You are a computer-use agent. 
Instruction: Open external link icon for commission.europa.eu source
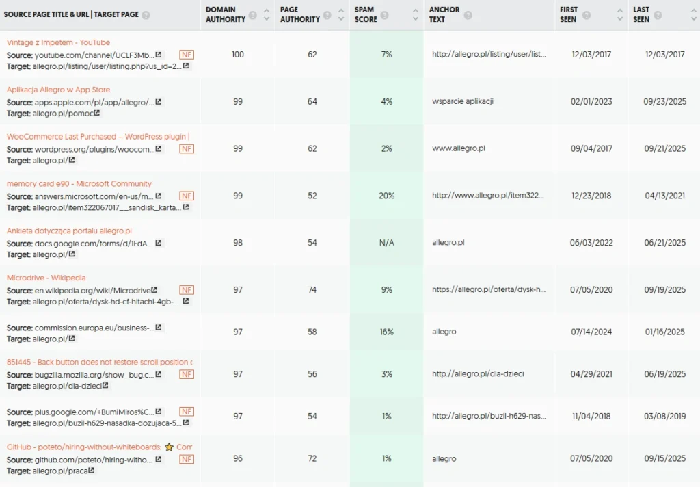pos(159,328)
